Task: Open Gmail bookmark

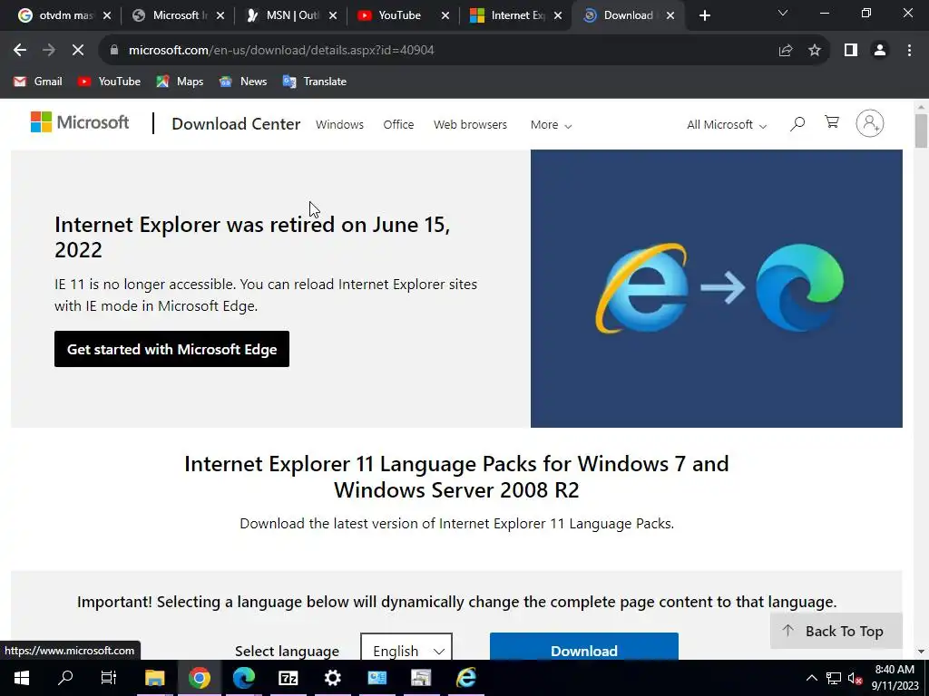Action: click(x=38, y=82)
